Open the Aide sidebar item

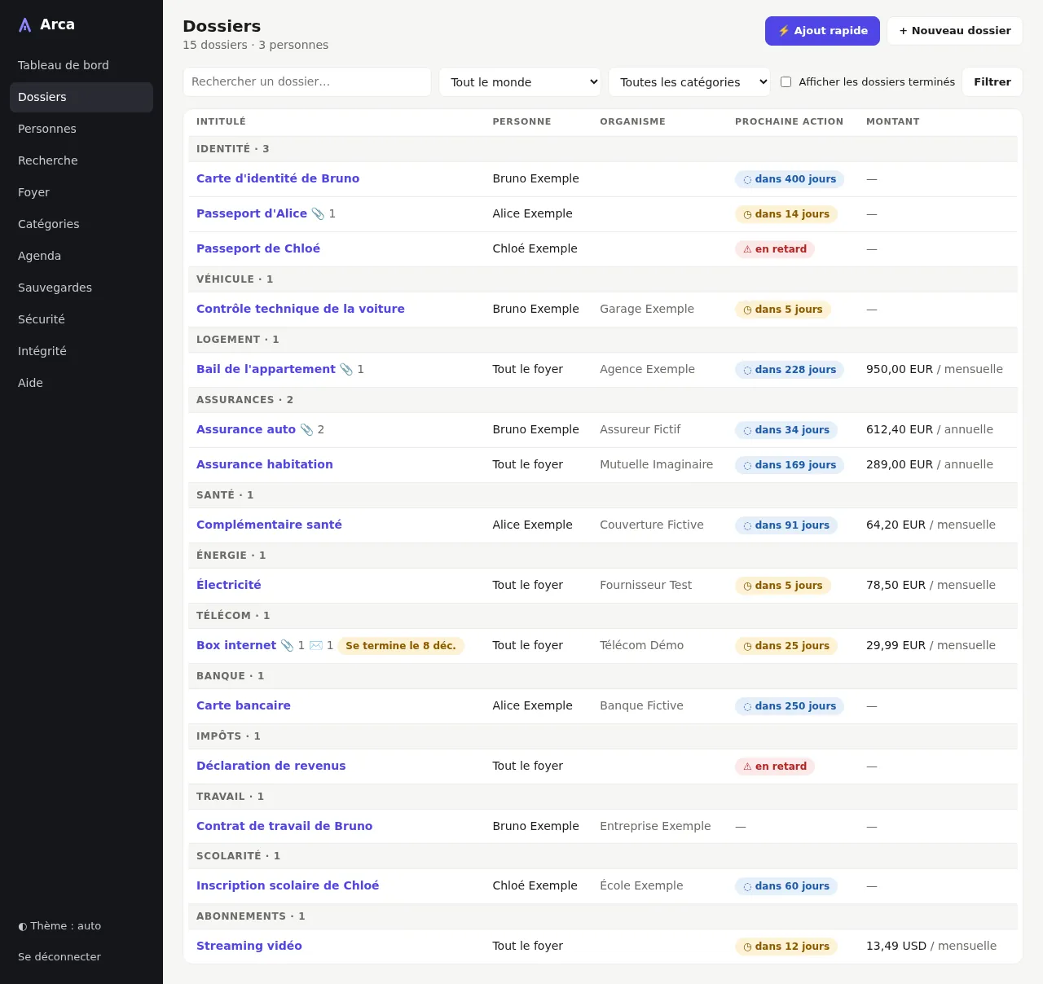81,383
